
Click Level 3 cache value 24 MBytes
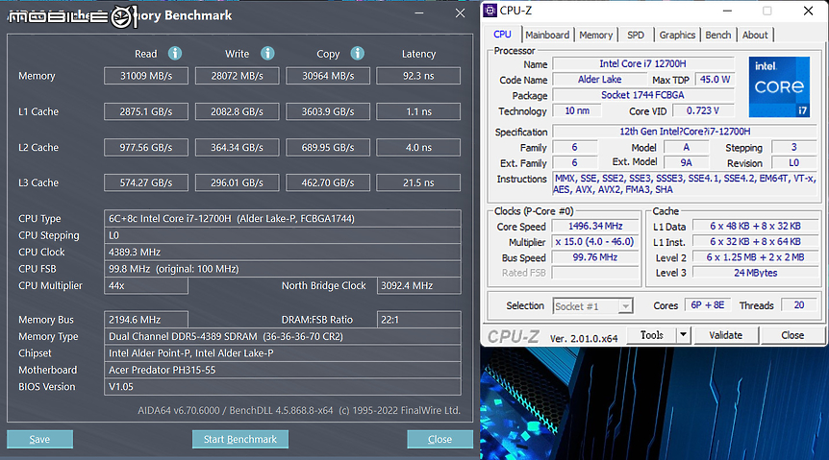[756, 273]
